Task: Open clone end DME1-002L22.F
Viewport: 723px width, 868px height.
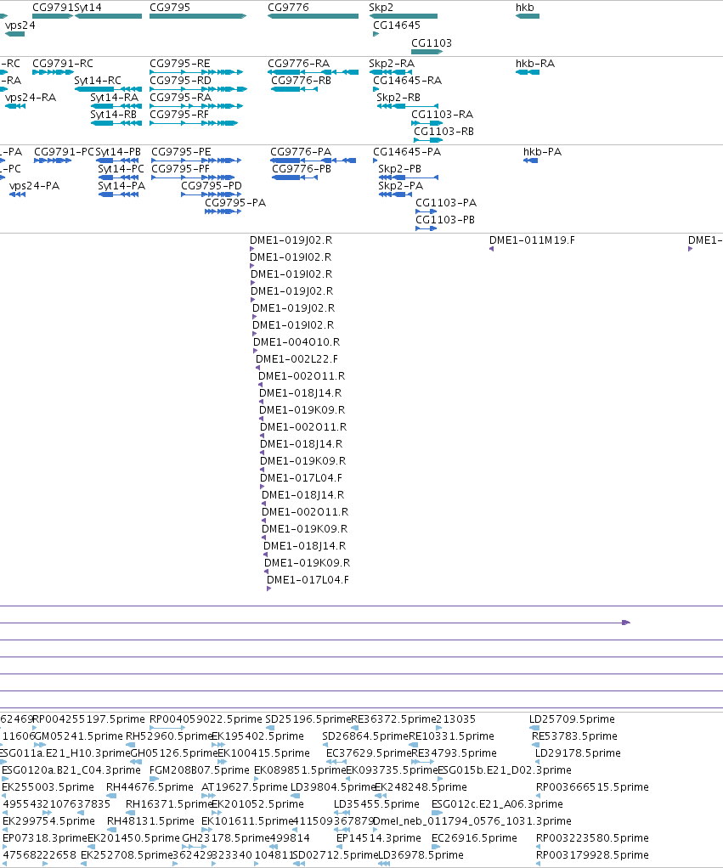Action: pos(257,368)
